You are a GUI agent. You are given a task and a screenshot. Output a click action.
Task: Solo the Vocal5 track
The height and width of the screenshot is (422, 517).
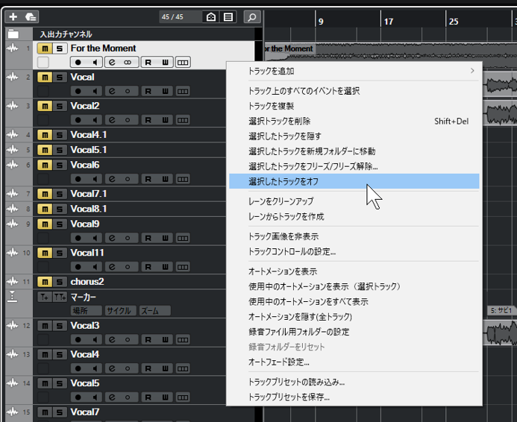(60, 383)
